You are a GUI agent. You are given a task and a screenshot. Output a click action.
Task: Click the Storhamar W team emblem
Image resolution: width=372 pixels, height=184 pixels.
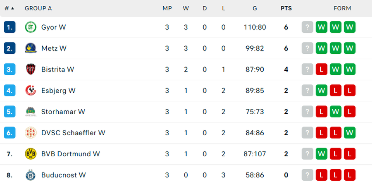[x=31, y=112]
